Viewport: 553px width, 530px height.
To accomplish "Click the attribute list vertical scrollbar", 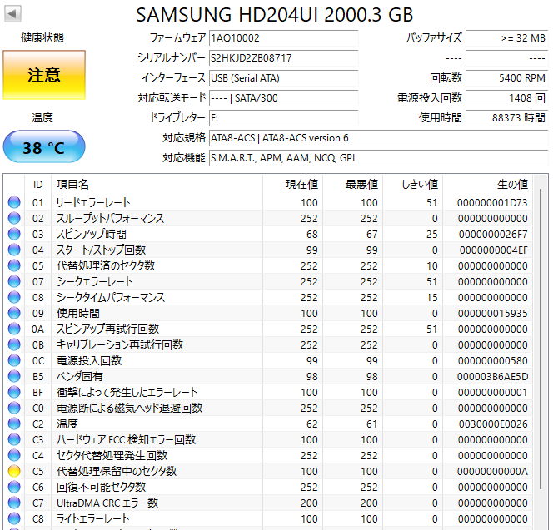I will pyautogui.click(x=541, y=339).
